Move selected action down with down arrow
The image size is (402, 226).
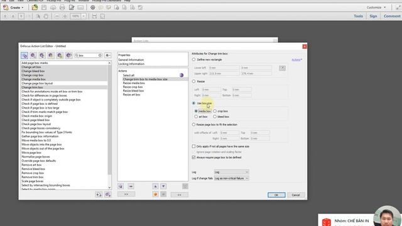pyautogui.click(x=163, y=186)
